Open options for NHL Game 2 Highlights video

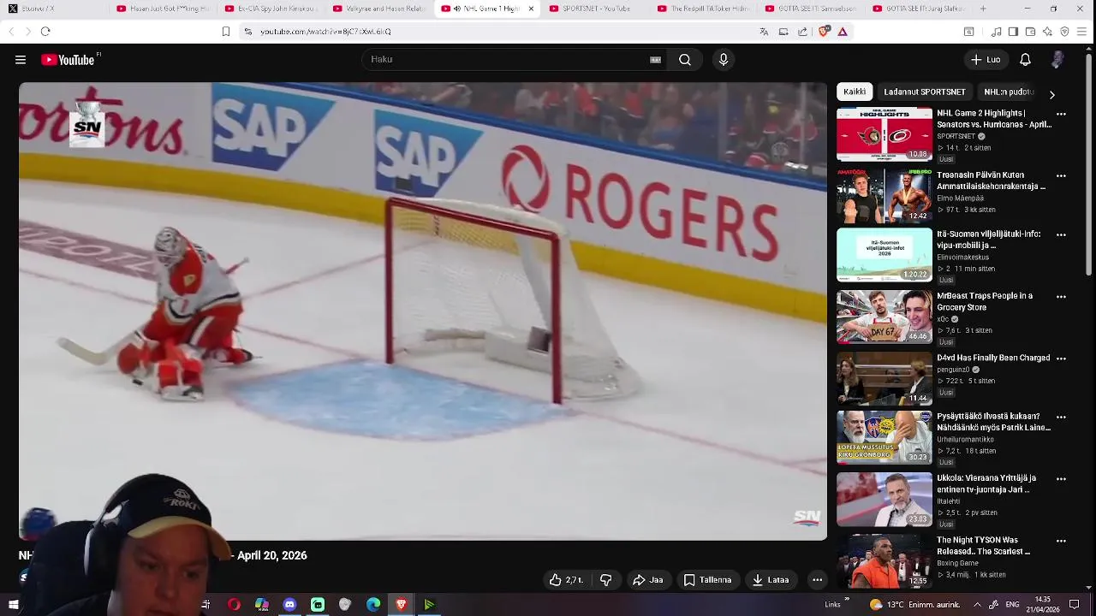click(x=1061, y=114)
